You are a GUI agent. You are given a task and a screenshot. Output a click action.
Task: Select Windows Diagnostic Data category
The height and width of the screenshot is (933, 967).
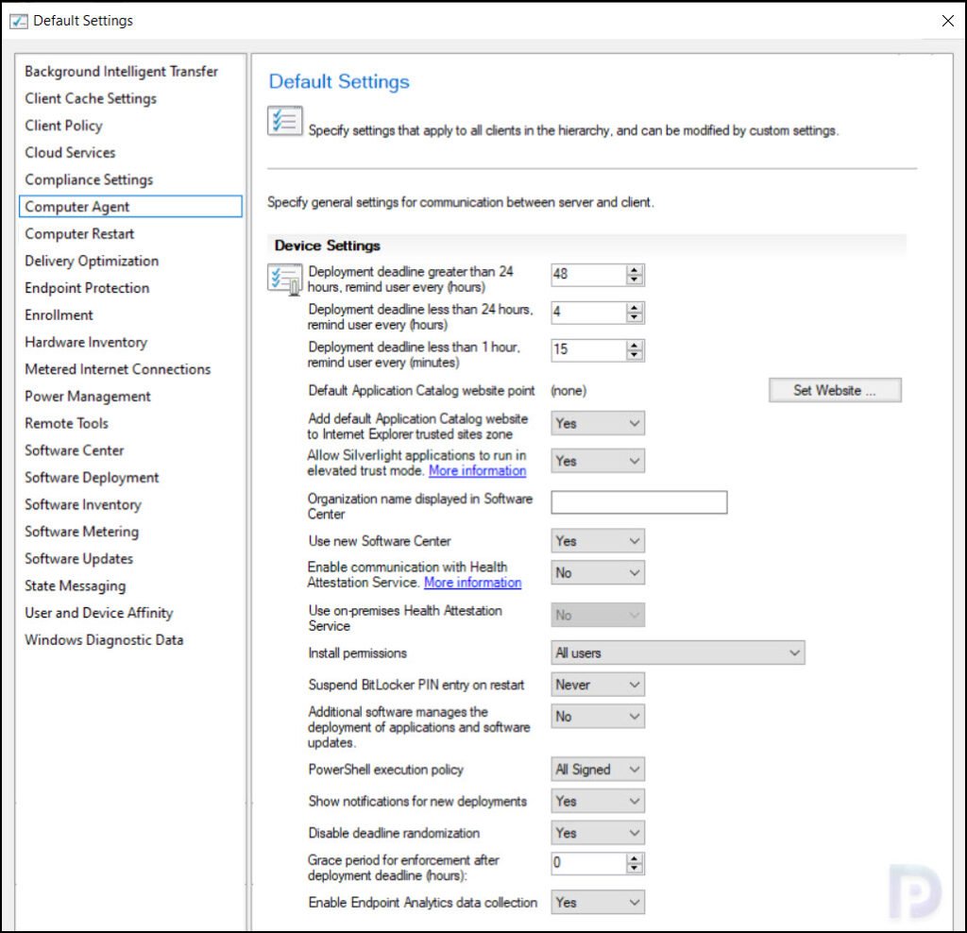104,640
